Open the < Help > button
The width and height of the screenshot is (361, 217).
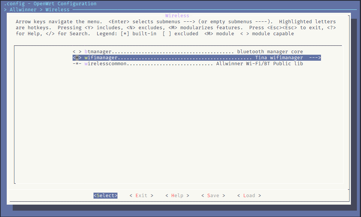177,196
